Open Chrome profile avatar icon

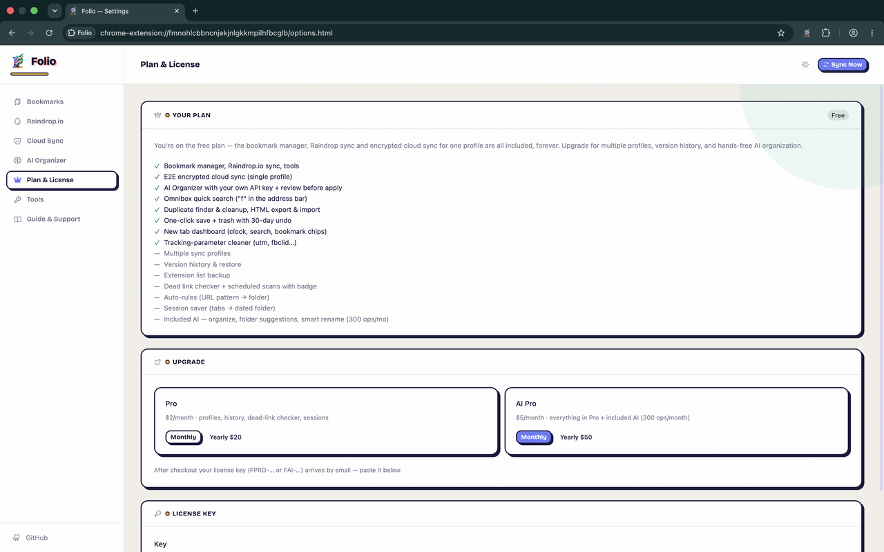pyautogui.click(x=854, y=32)
